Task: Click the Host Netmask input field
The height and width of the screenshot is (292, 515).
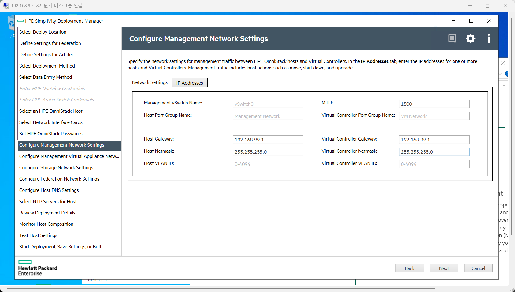Action: tap(268, 152)
